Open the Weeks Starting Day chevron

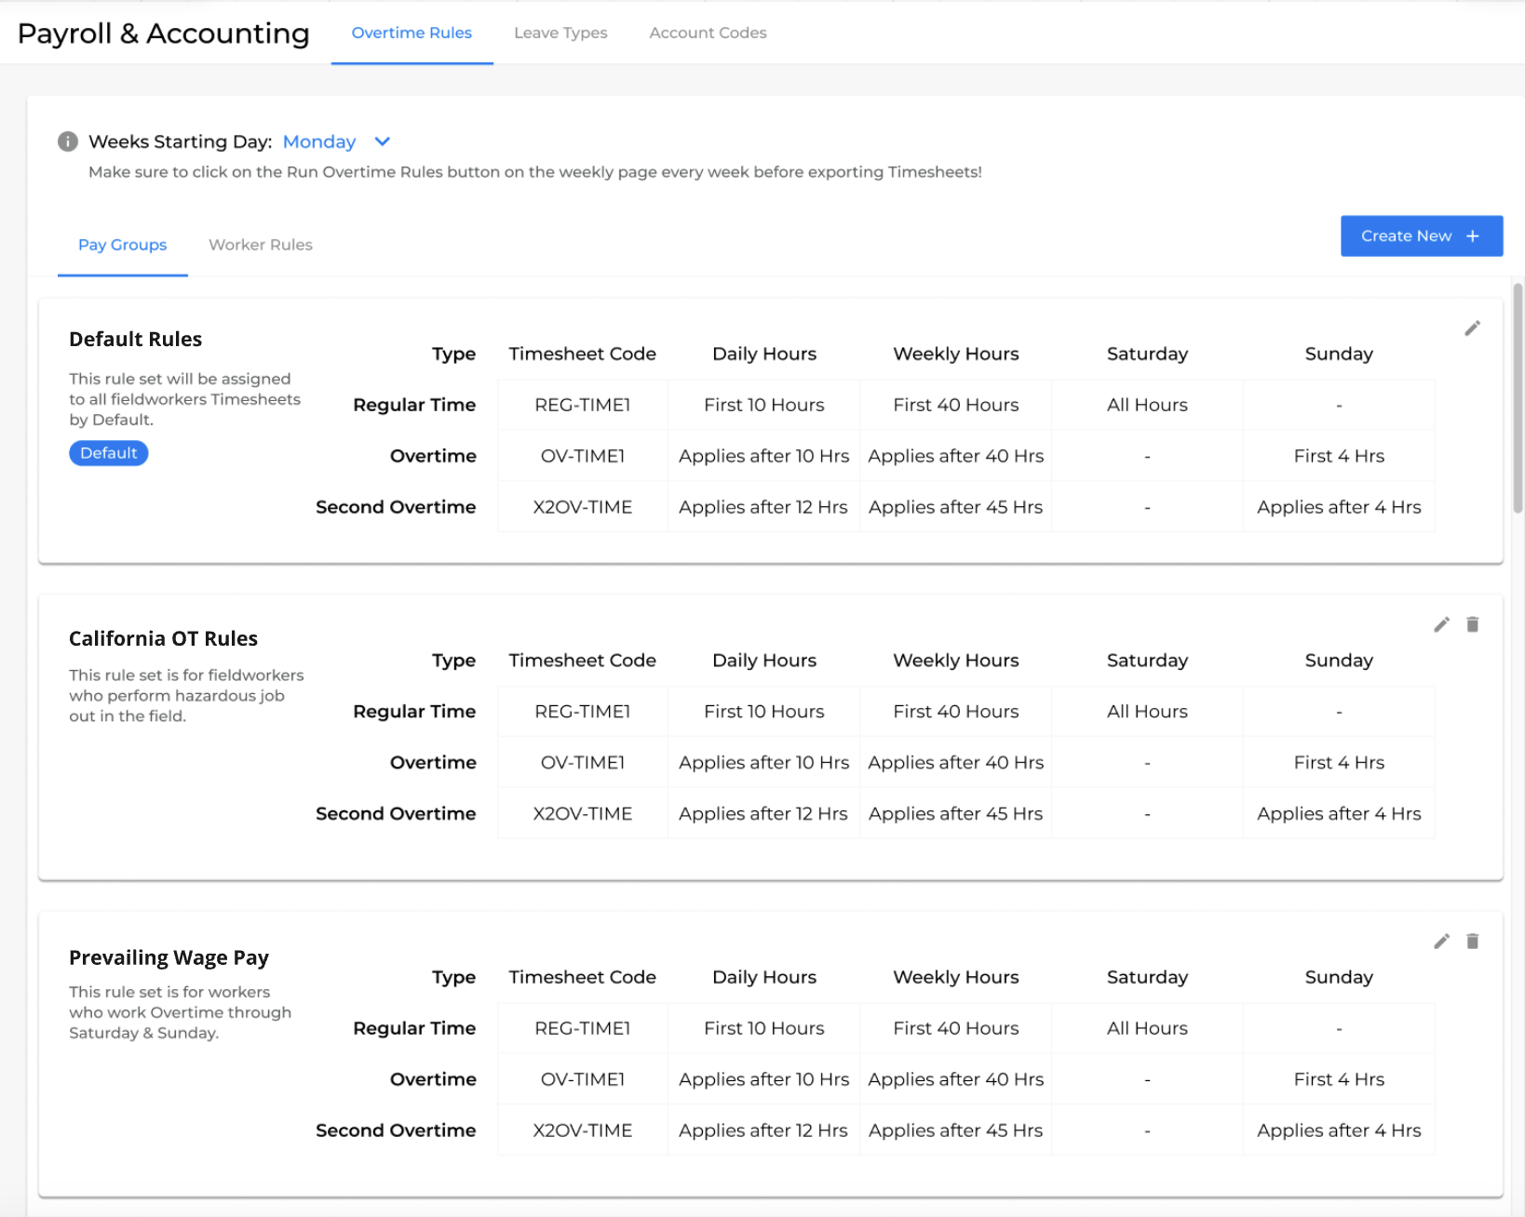tap(382, 141)
